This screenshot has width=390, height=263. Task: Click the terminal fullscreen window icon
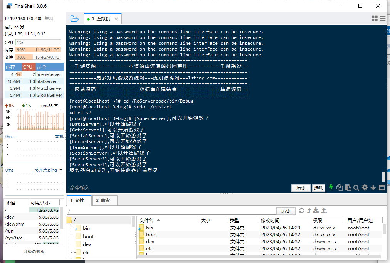tap(382, 187)
